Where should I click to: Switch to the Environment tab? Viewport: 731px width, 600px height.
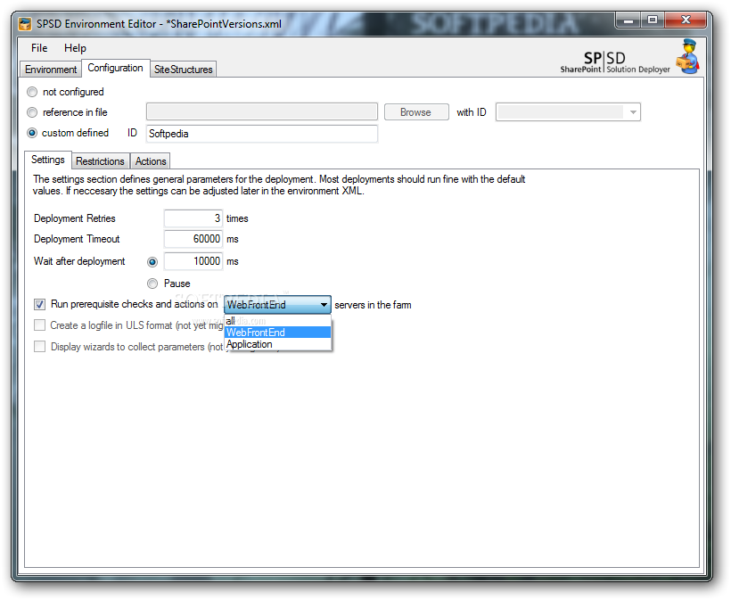[x=51, y=70]
